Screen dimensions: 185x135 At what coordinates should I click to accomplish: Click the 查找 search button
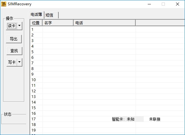(14, 51)
